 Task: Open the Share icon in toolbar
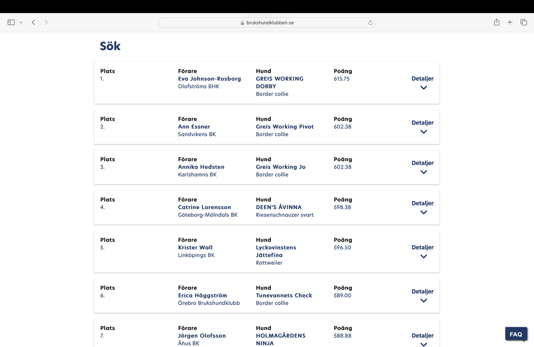click(x=497, y=22)
